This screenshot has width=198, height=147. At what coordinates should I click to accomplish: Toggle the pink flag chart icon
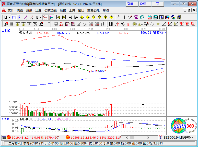pos(51,17)
